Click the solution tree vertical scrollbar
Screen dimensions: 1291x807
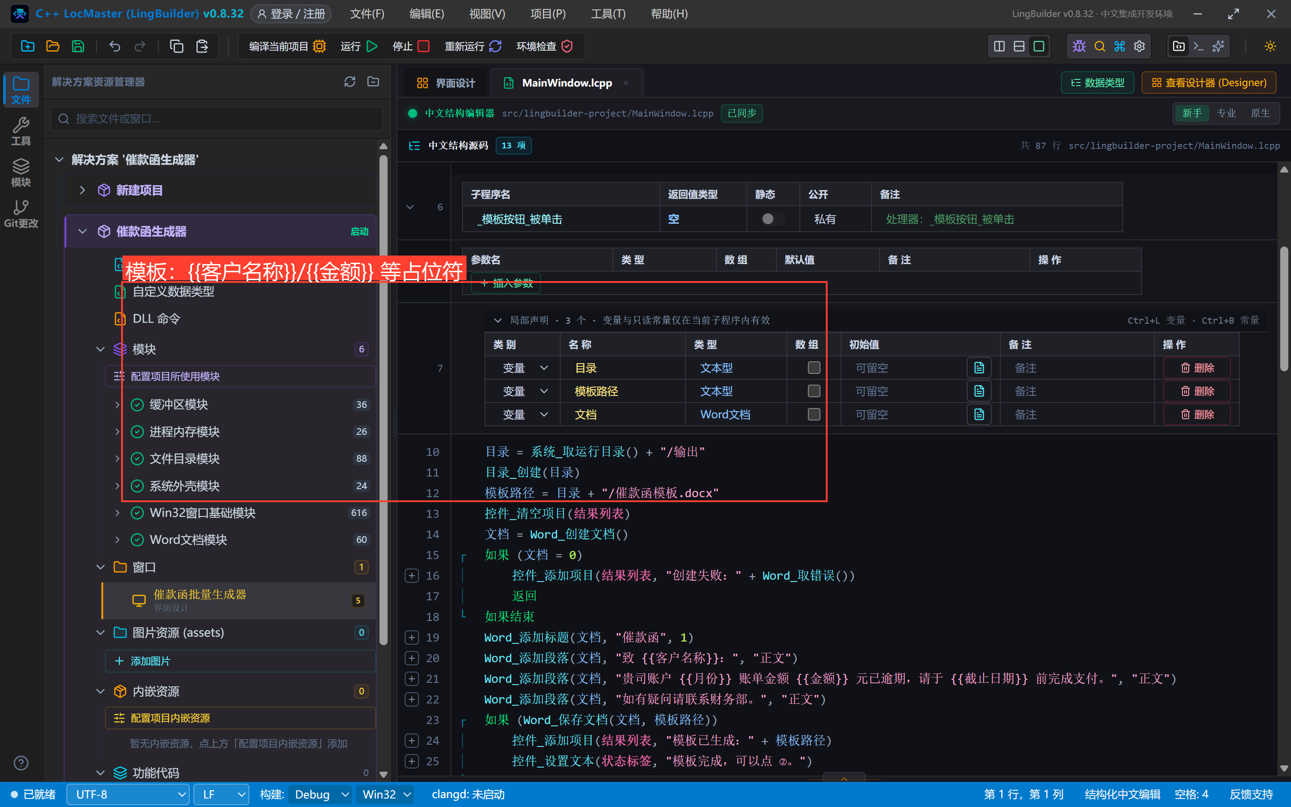[x=384, y=400]
